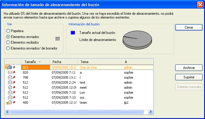Screen dimensions: 205x119
Task: Click the appointment icon on One on One row
Action: 9,67
